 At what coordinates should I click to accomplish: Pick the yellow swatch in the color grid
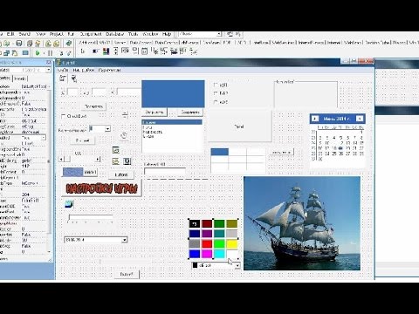232,243
